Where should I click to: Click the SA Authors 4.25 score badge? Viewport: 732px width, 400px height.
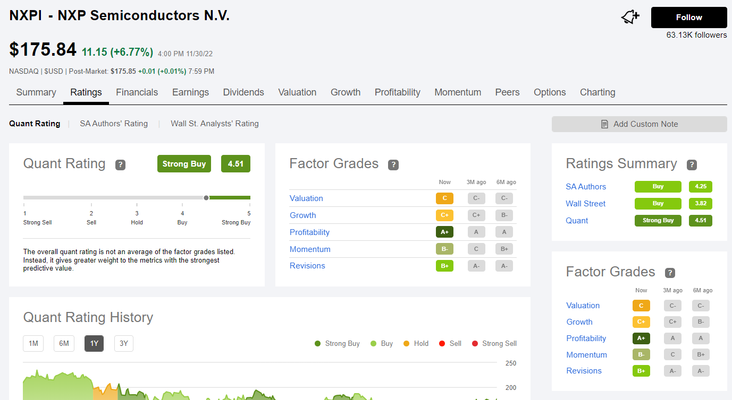[x=700, y=187]
